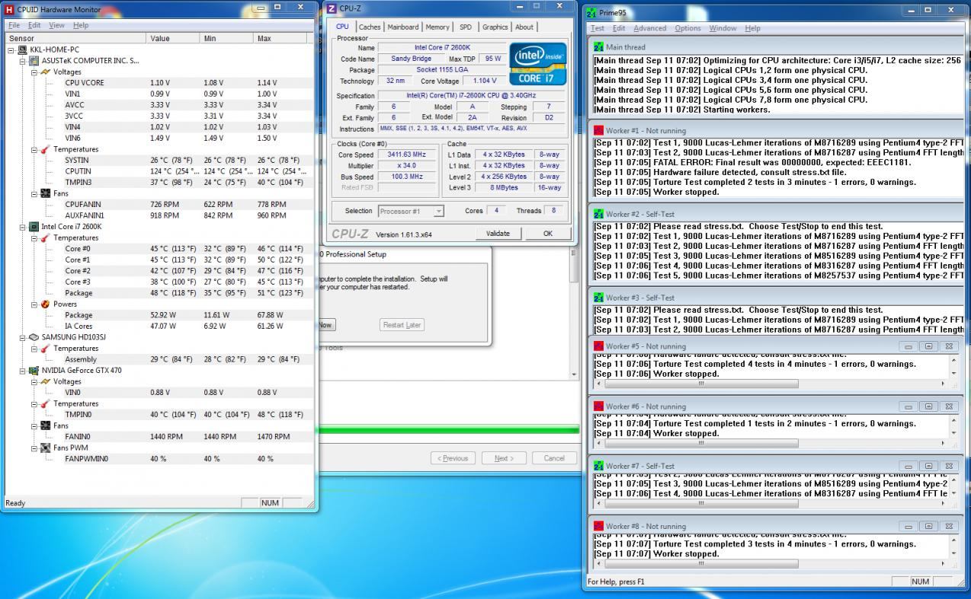
Task: Click the Intel Core i7 logo in CPU-Z
Action: [x=538, y=62]
